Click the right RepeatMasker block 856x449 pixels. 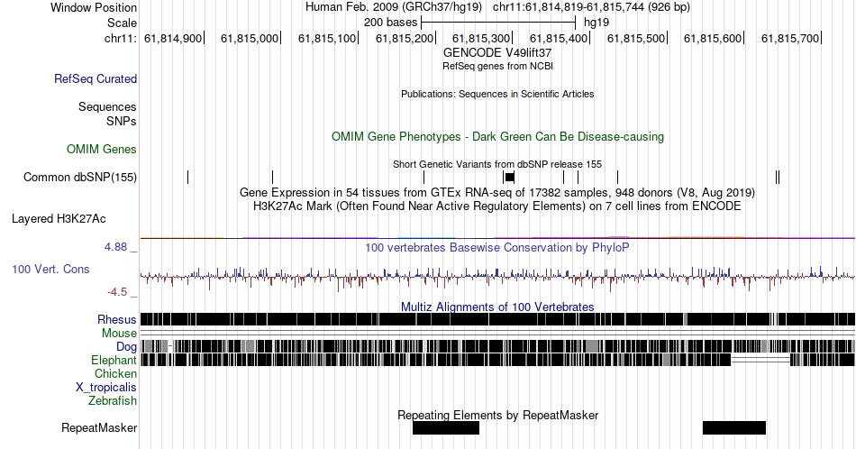(734, 427)
